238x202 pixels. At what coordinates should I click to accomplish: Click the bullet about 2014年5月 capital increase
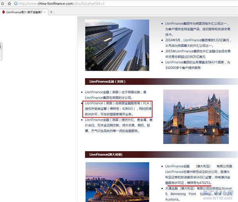[x=198, y=43]
